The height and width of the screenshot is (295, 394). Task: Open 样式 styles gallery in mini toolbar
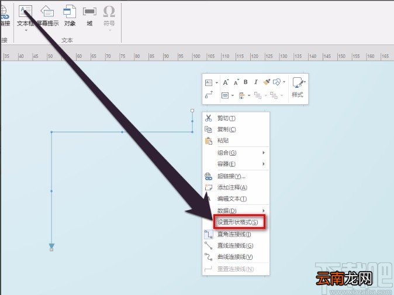(298, 88)
